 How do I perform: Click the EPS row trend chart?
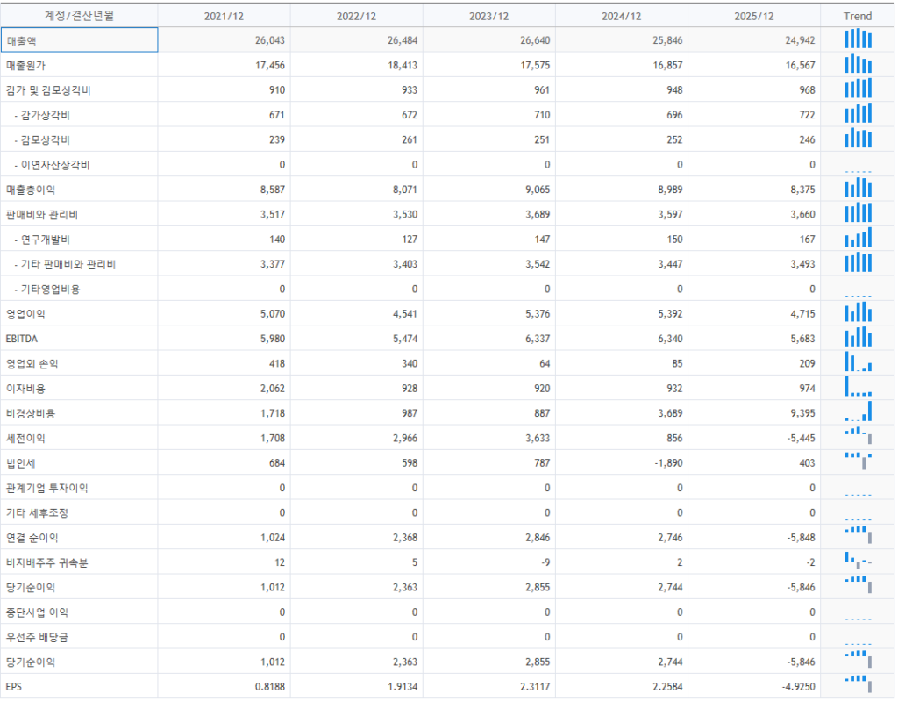[858, 686]
